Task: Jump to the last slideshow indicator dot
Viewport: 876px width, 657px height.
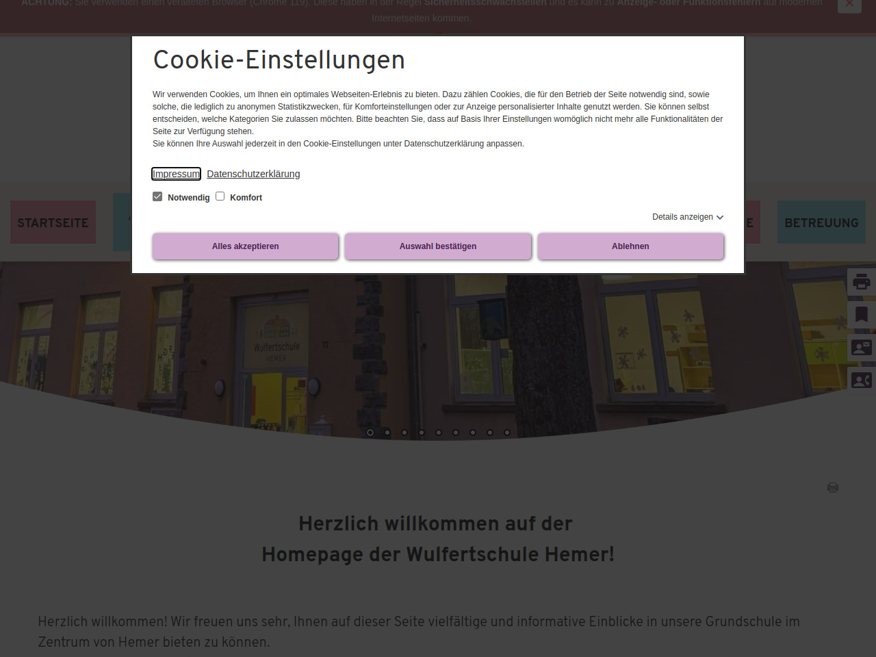Action: (x=507, y=433)
